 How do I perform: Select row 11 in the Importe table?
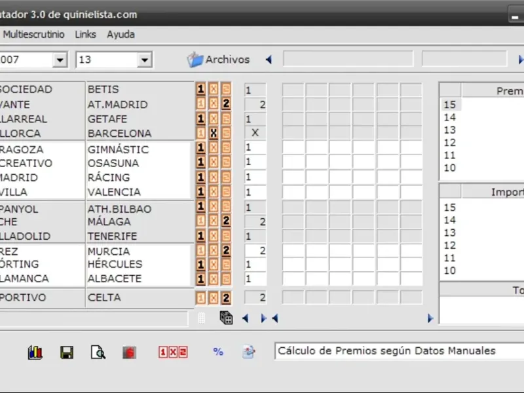pos(450,258)
